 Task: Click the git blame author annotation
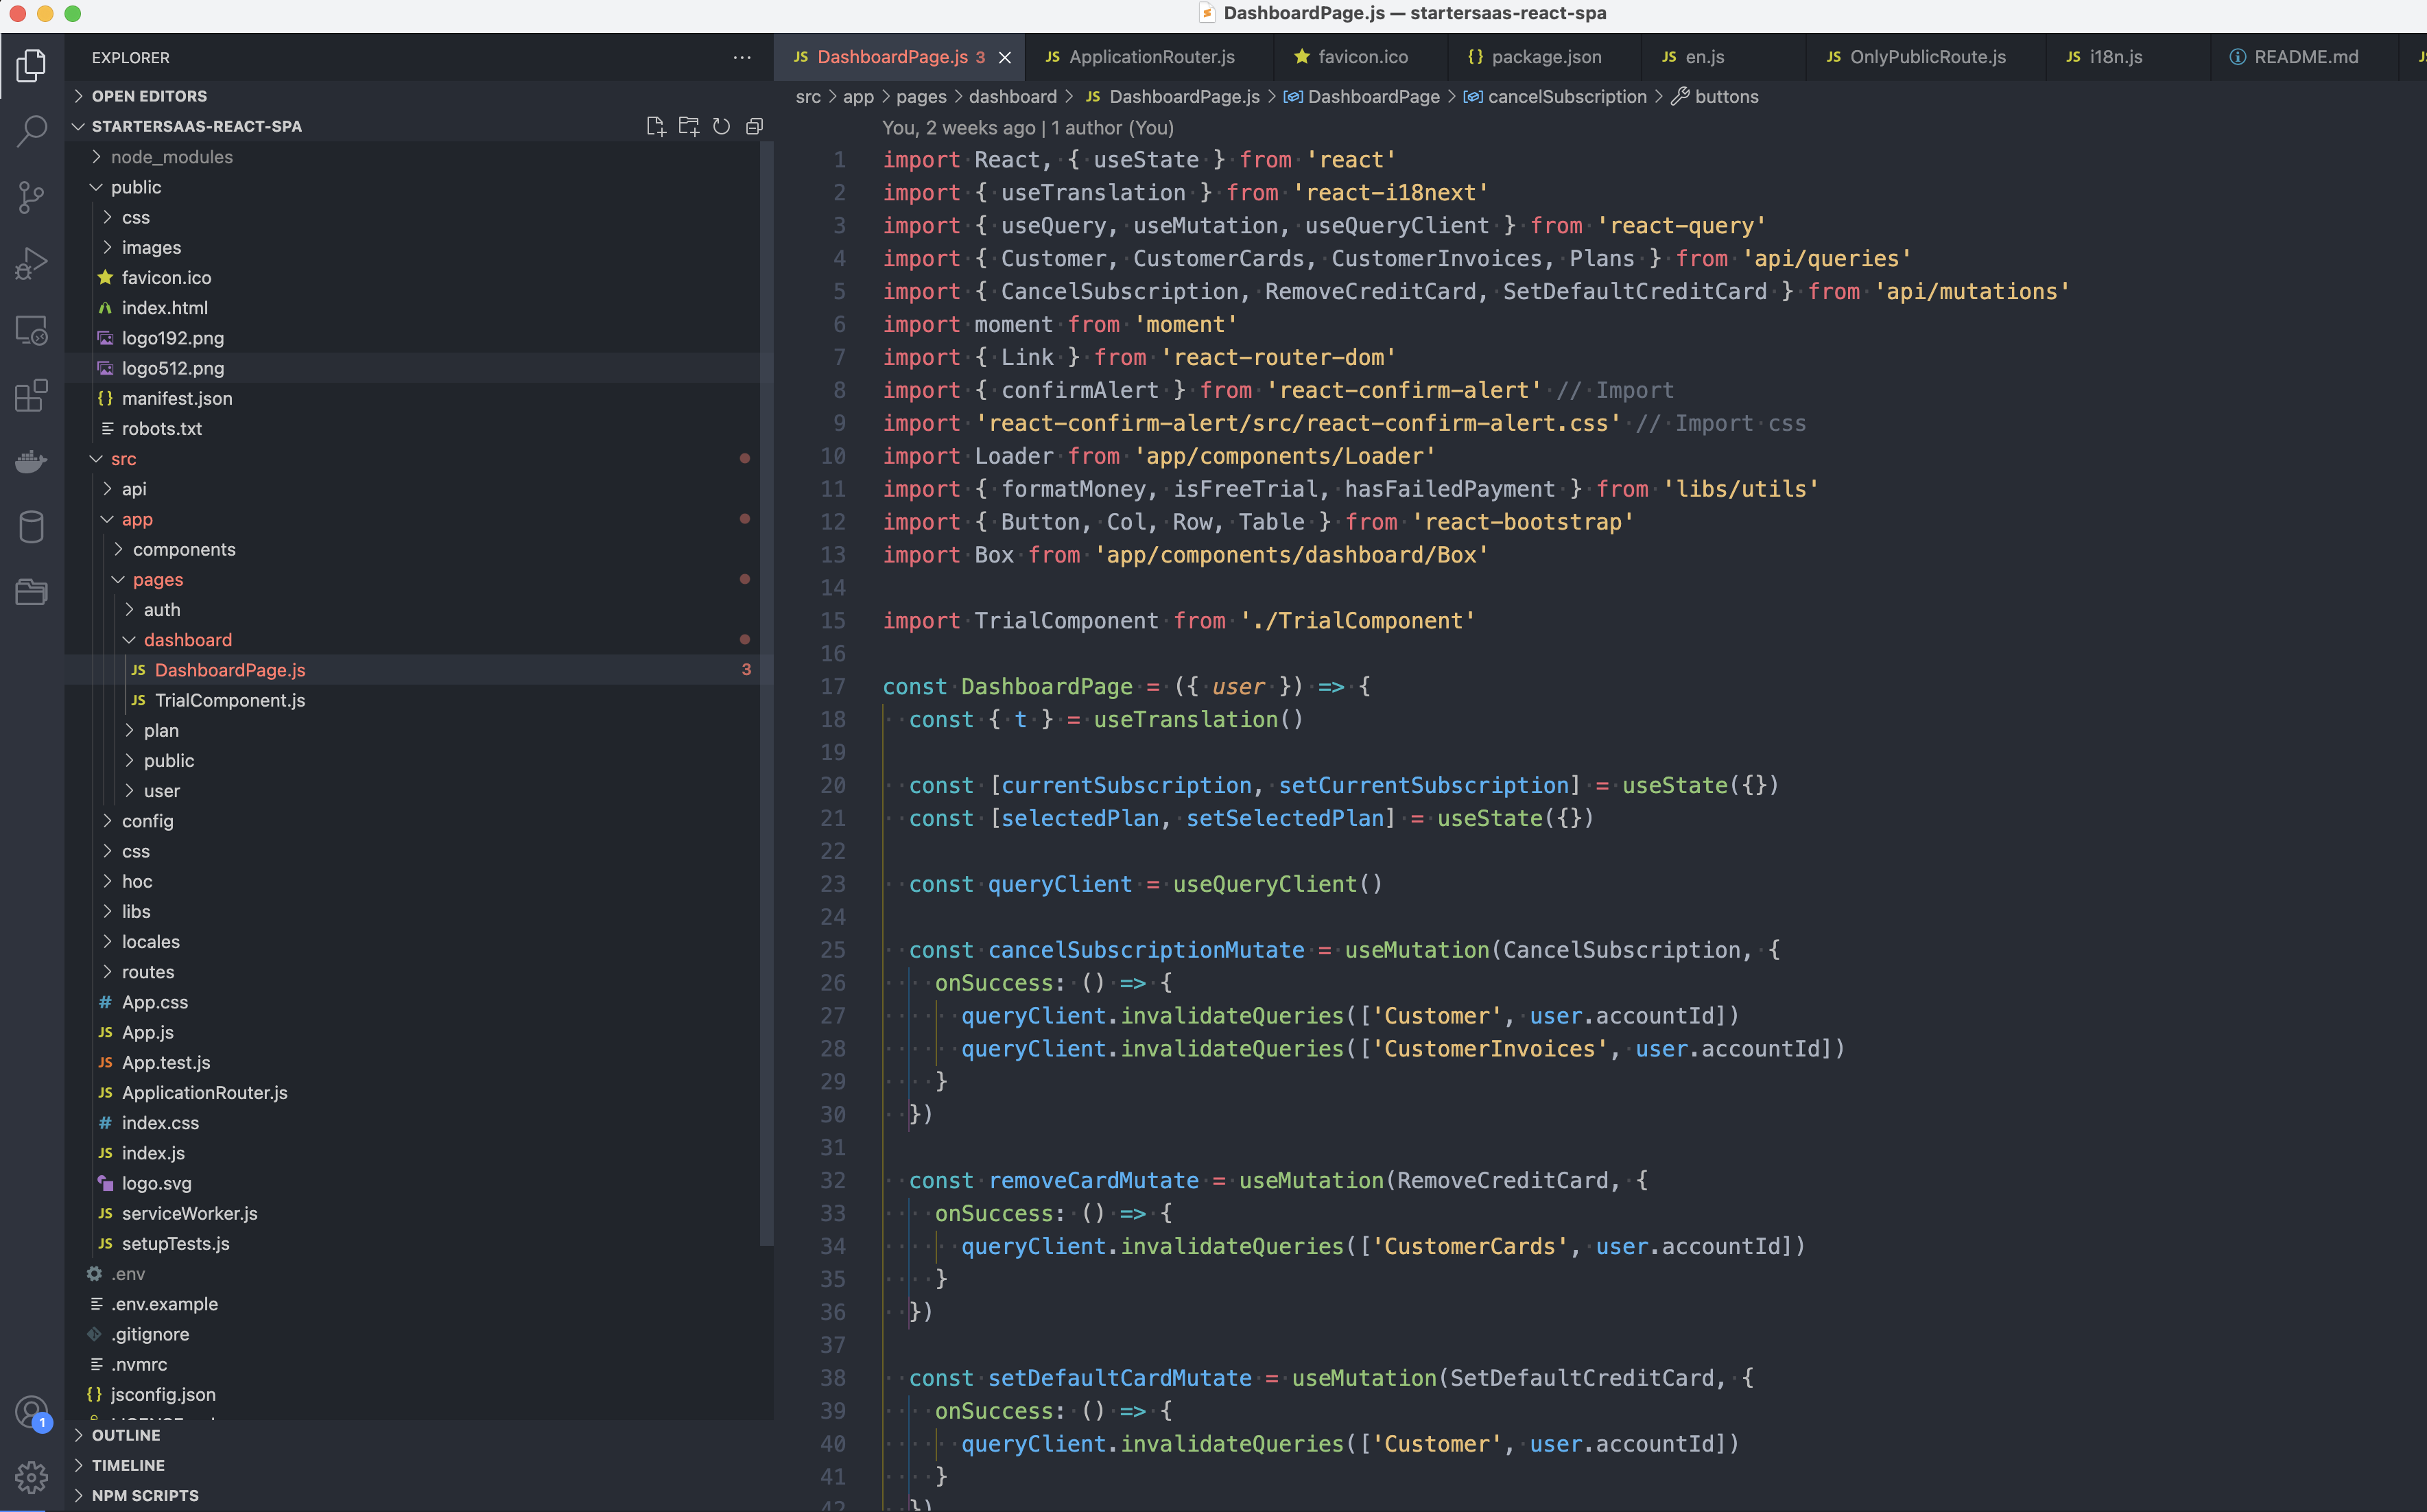(1027, 128)
